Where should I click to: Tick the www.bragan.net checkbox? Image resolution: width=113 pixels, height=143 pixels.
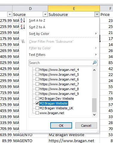click(37, 113)
